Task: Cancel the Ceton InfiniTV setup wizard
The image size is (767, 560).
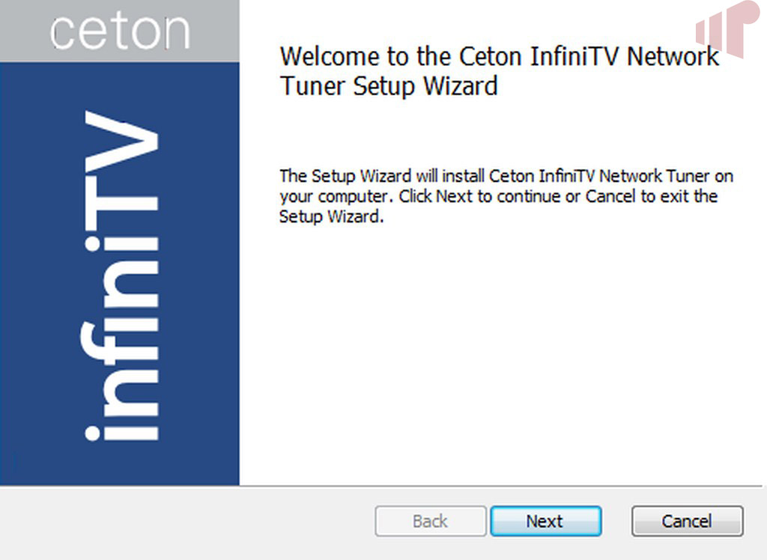Action: (x=688, y=521)
